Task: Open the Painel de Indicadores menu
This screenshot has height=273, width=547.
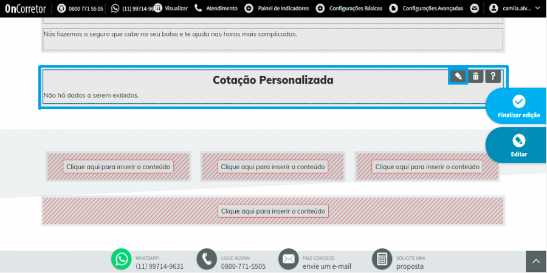Action: click(x=277, y=8)
